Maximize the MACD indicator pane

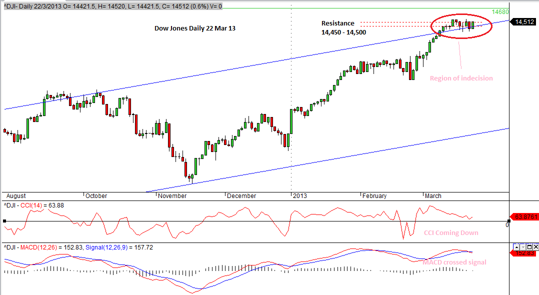click(529, 247)
